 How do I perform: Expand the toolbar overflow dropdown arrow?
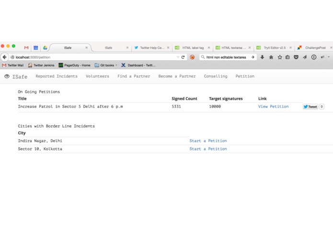coord(329,57)
